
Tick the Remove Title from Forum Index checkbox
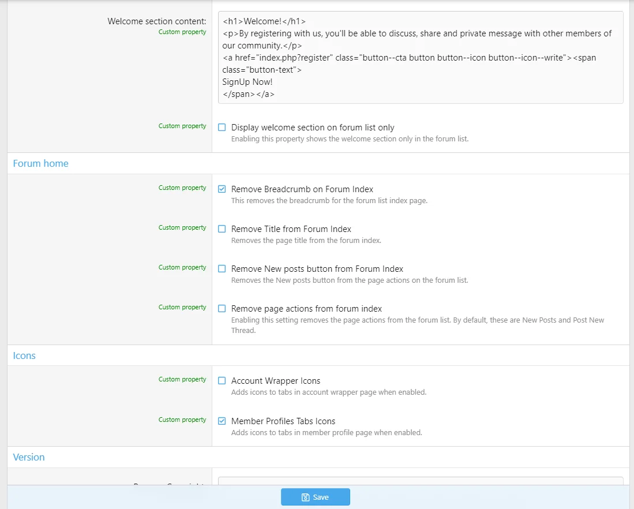222,229
